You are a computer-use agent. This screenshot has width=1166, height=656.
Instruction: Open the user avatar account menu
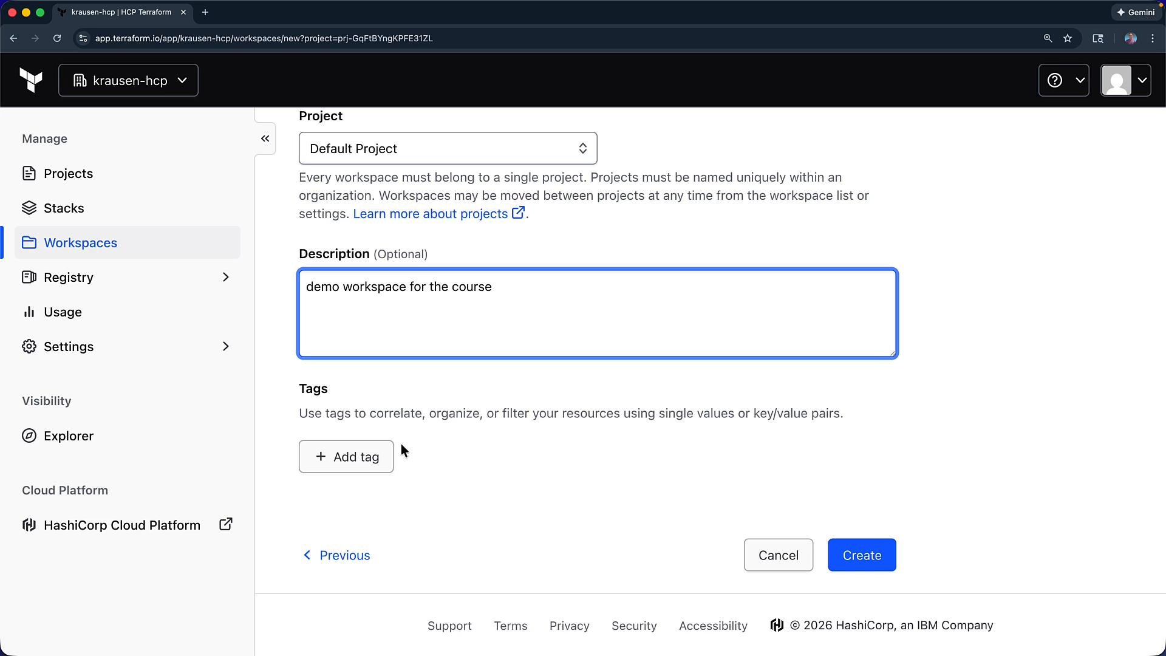pos(1126,80)
